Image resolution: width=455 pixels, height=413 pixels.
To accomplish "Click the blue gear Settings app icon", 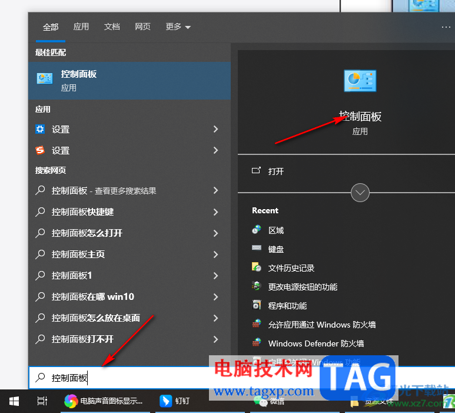I will (40, 129).
